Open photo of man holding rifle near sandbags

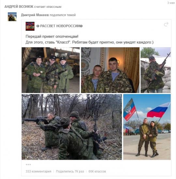[156, 70]
